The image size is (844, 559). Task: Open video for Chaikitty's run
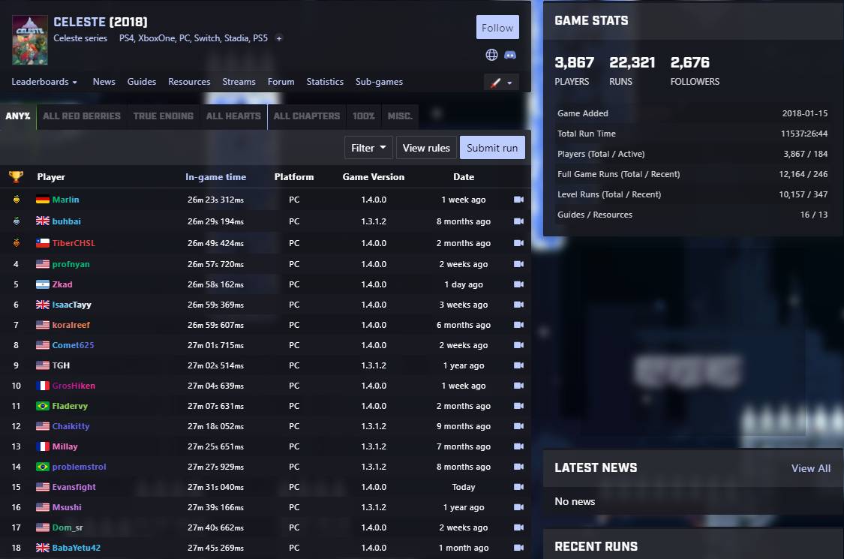518,426
